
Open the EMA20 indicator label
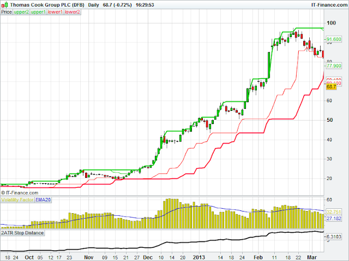[x=43, y=200]
